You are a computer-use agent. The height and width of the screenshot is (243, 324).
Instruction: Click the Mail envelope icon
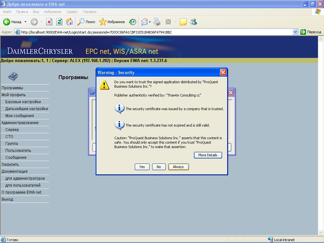pos(144,22)
